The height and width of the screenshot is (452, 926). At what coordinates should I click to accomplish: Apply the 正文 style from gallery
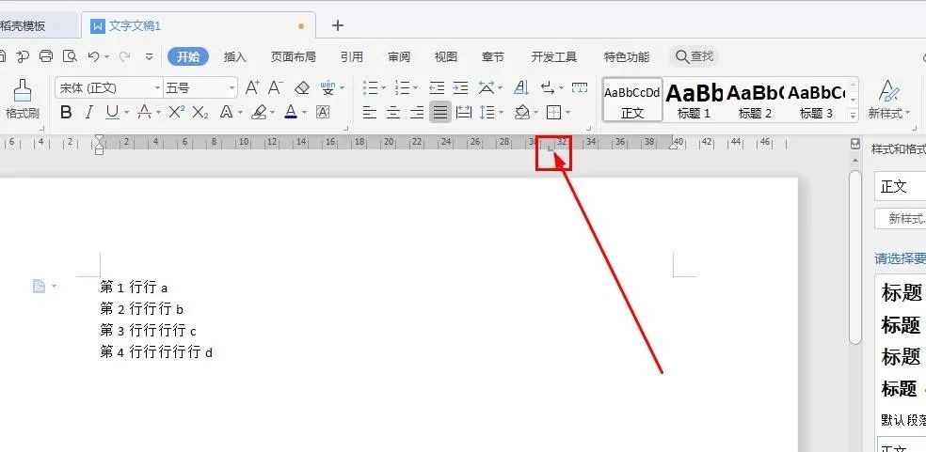[x=631, y=100]
